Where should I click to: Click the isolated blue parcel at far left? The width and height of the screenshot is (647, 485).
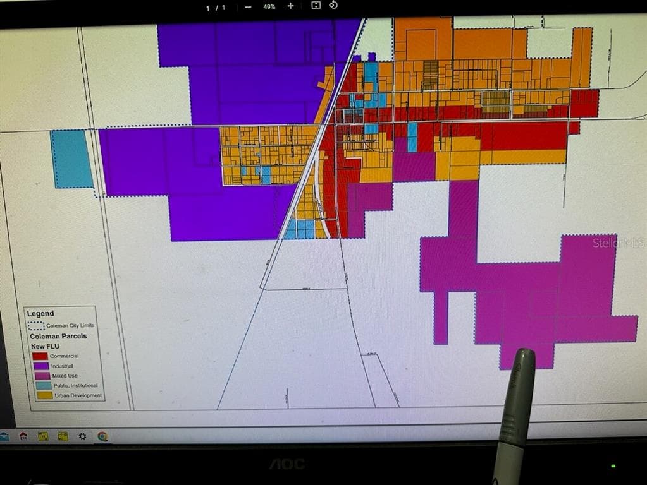click(x=71, y=159)
